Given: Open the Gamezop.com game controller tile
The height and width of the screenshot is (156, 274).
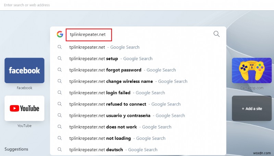Looking at the screenshot, I should tap(252, 70).
